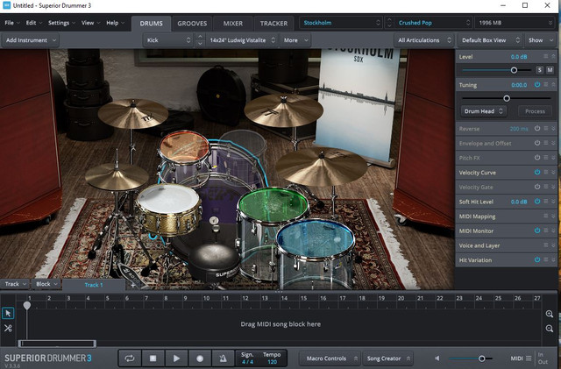Enable Pitch FX power button
The width and height of the screenshot is (561, 369).
coord(537,158)
